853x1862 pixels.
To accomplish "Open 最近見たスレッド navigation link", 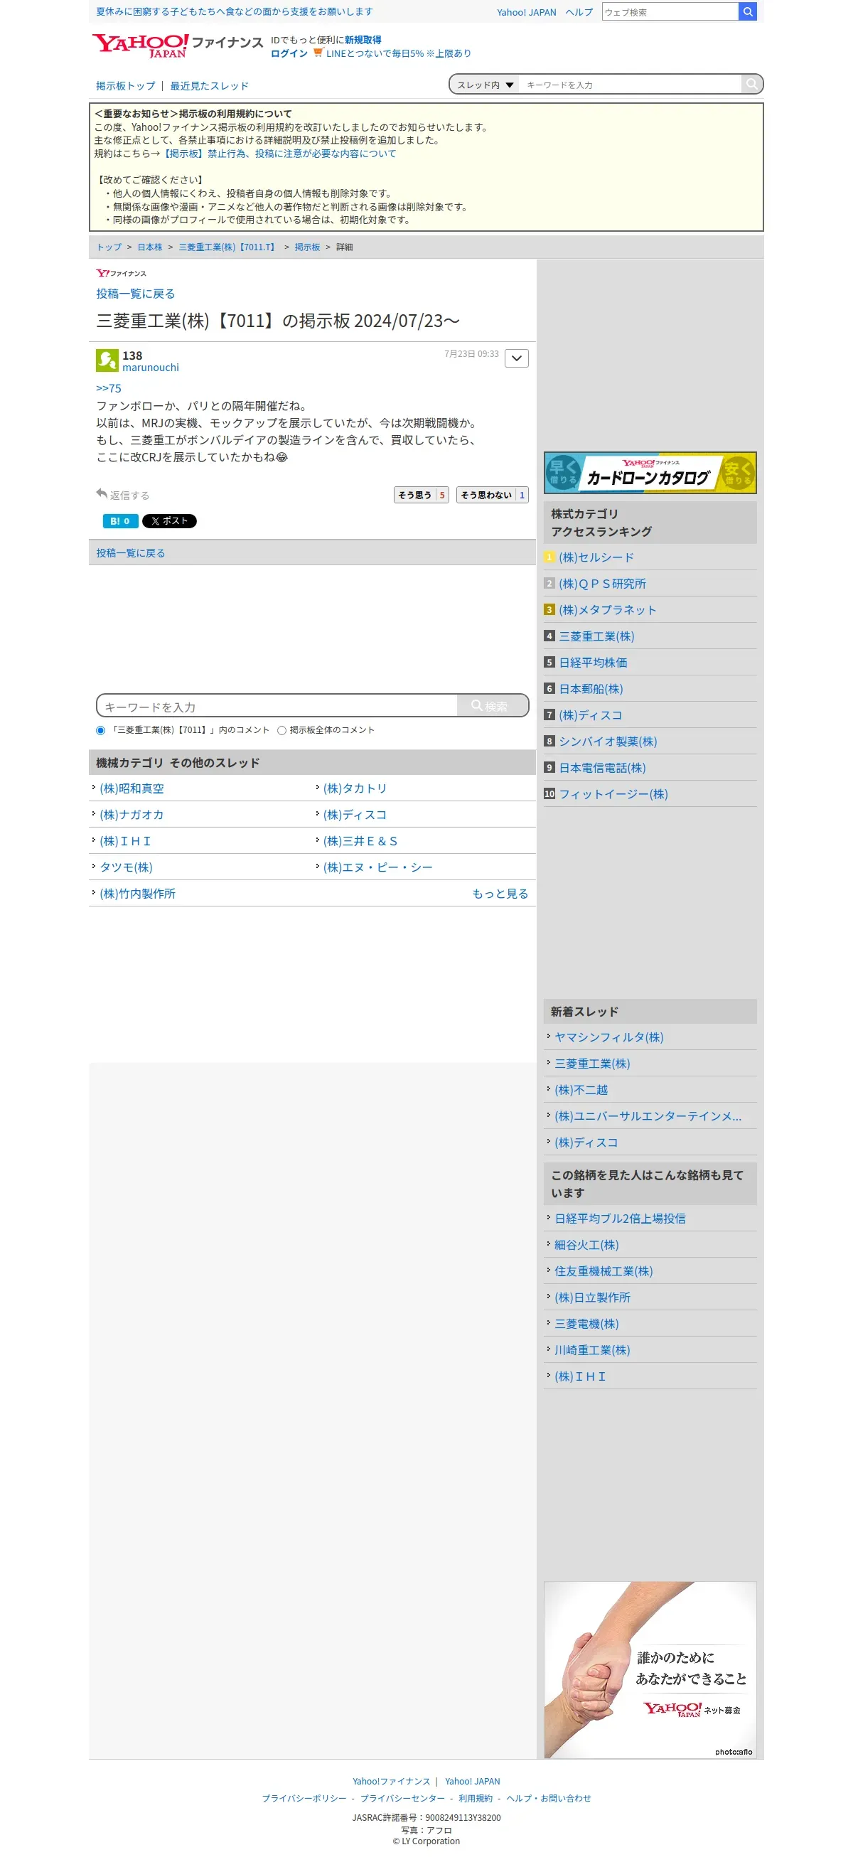I will point(209,85).
